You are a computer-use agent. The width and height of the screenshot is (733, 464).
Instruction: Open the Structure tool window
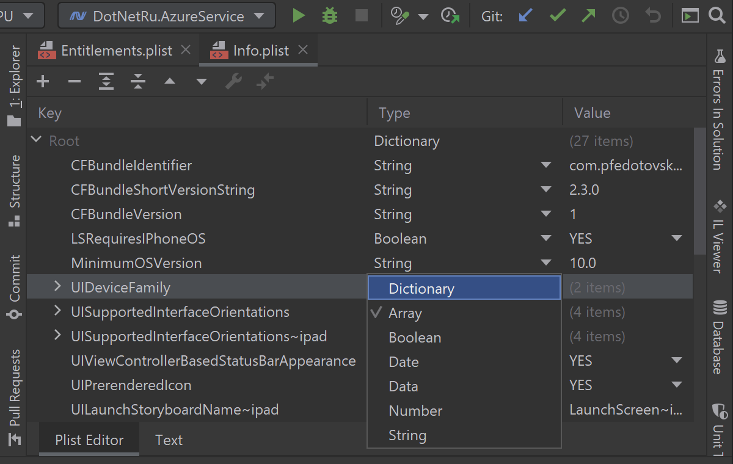click(x=13, y=190)
